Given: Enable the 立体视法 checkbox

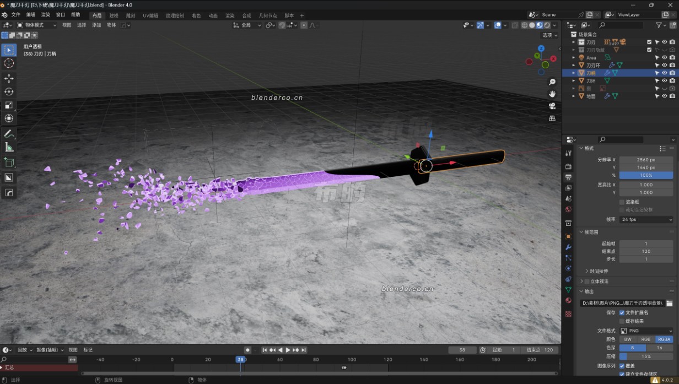Looking at the screenshot, I should tap(586, 282).
